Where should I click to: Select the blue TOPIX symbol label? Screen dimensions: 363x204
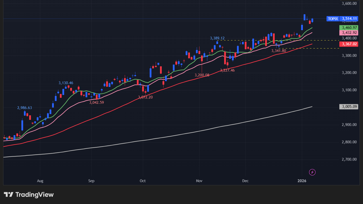click(333, 19)
